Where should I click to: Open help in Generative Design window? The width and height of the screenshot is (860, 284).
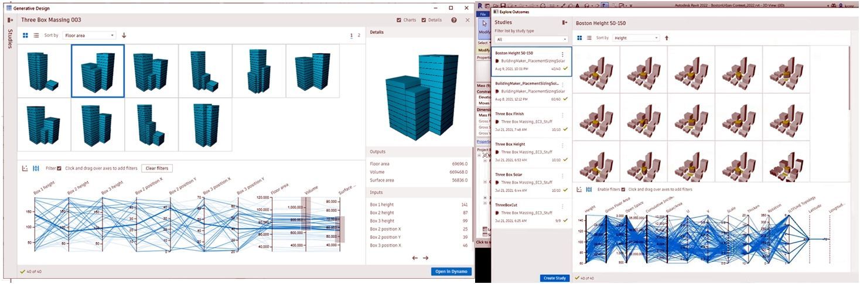454,20
